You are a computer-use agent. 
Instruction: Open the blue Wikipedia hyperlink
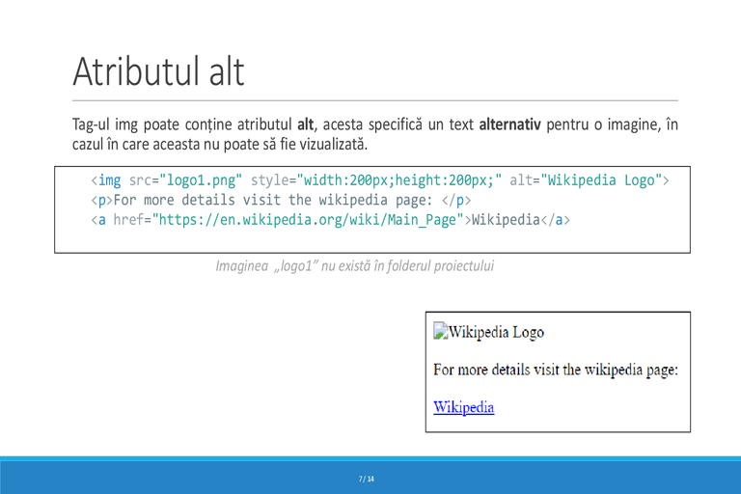[463, 407]
